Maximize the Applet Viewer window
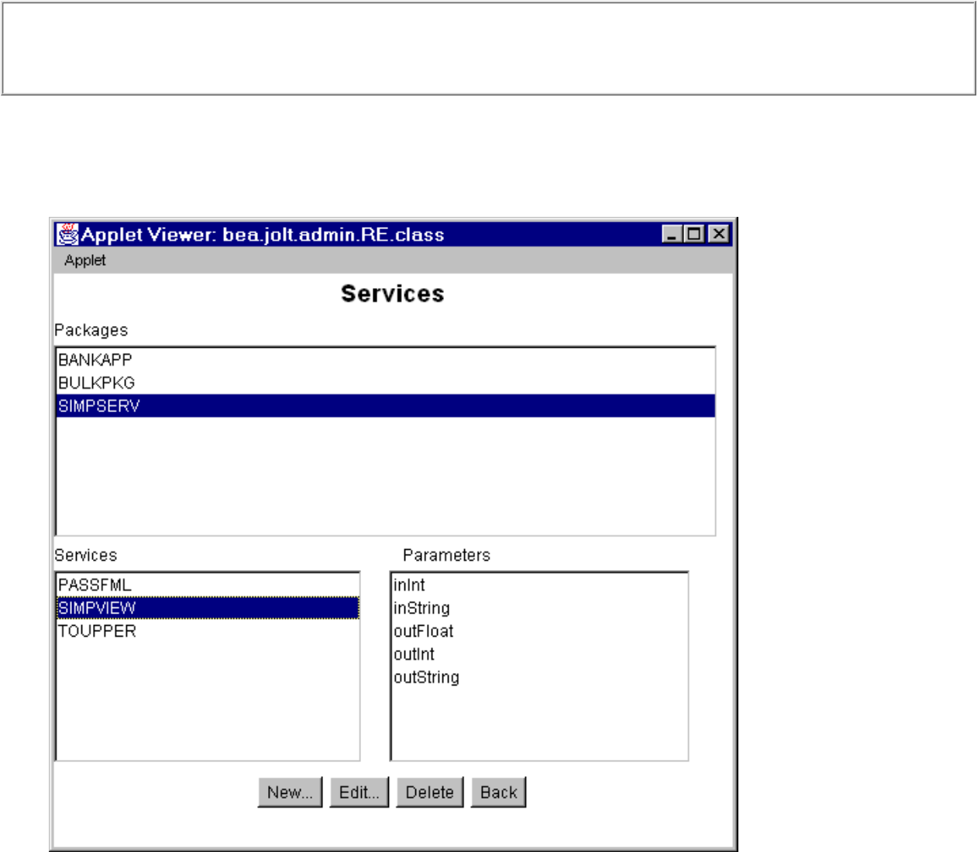This screenshot has height=852, width=977. 693,234
